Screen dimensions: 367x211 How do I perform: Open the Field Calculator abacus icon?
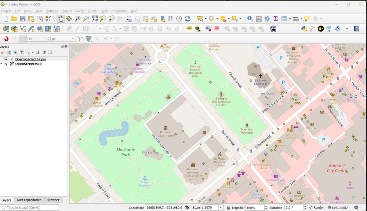[x=259, y=19]
